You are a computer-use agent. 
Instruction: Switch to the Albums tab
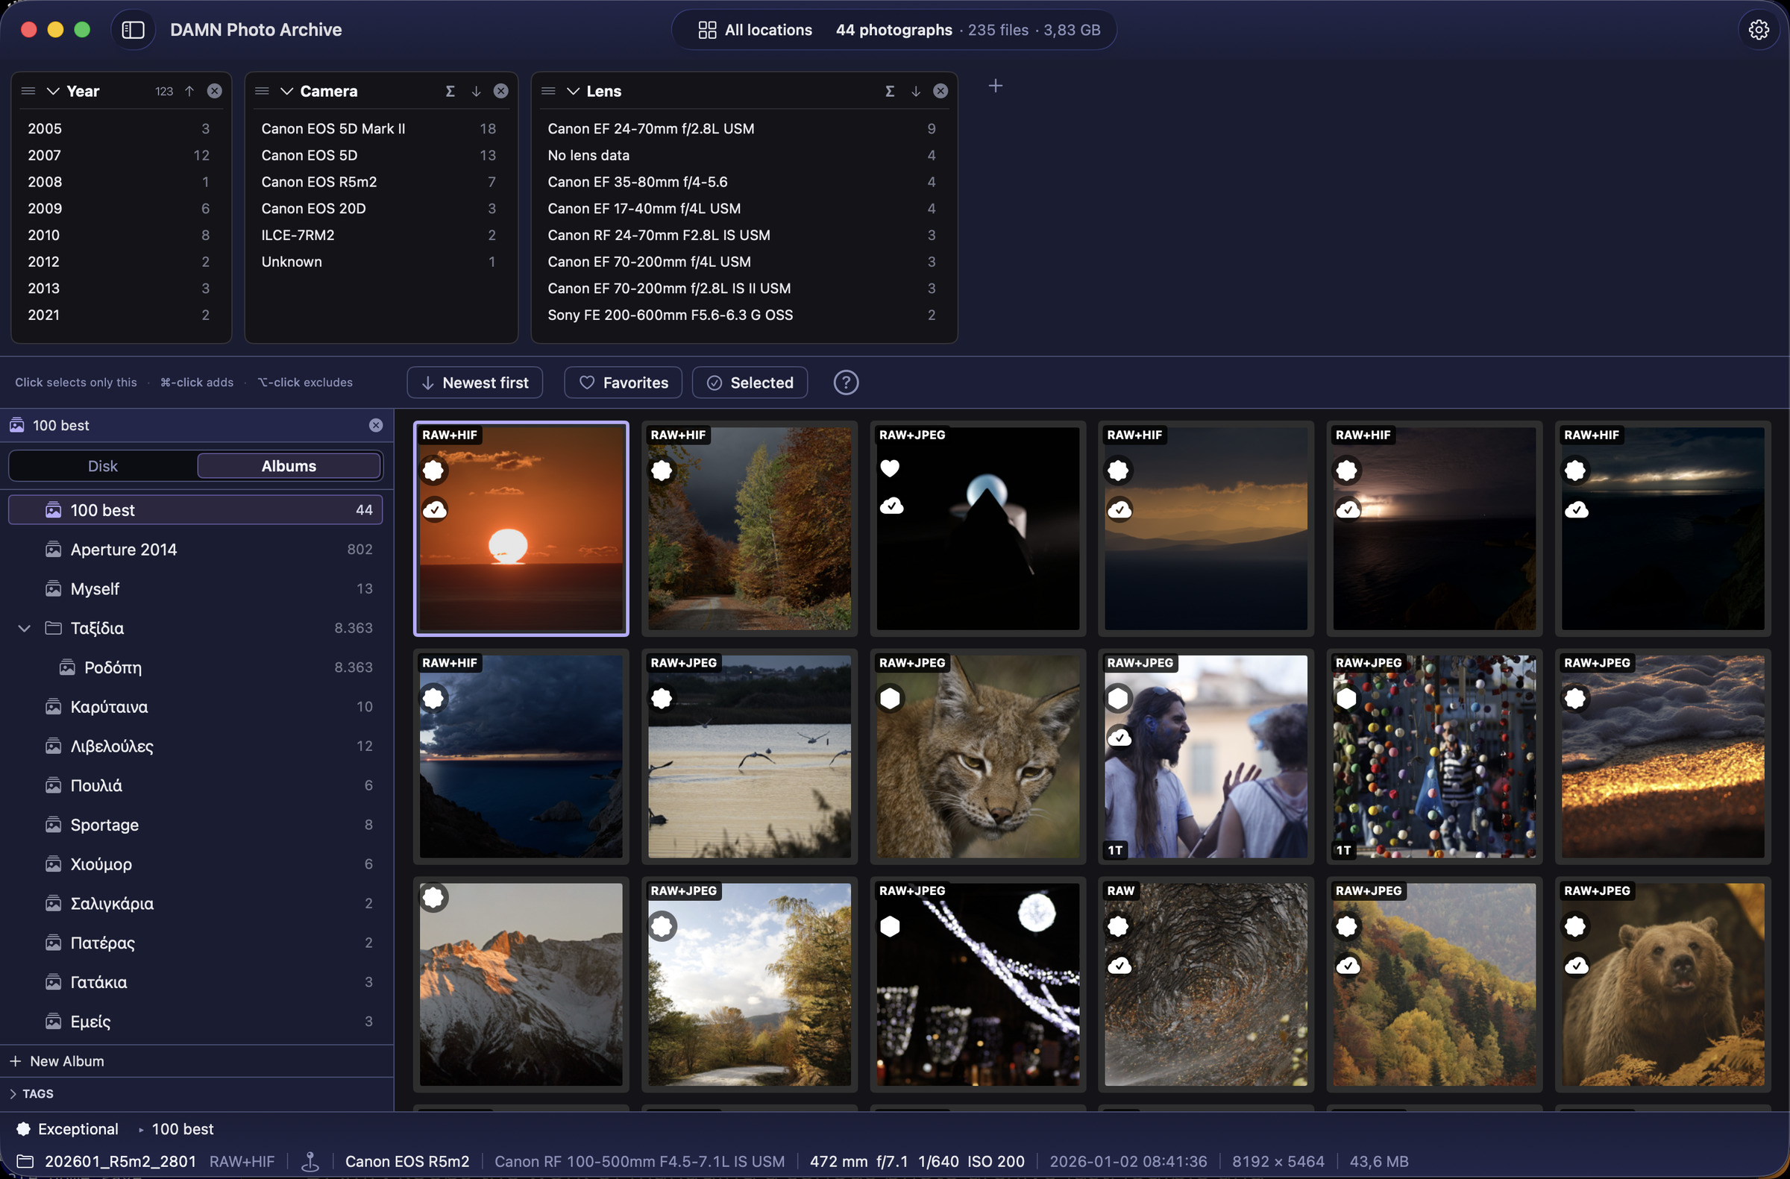[x=289, y=466]
